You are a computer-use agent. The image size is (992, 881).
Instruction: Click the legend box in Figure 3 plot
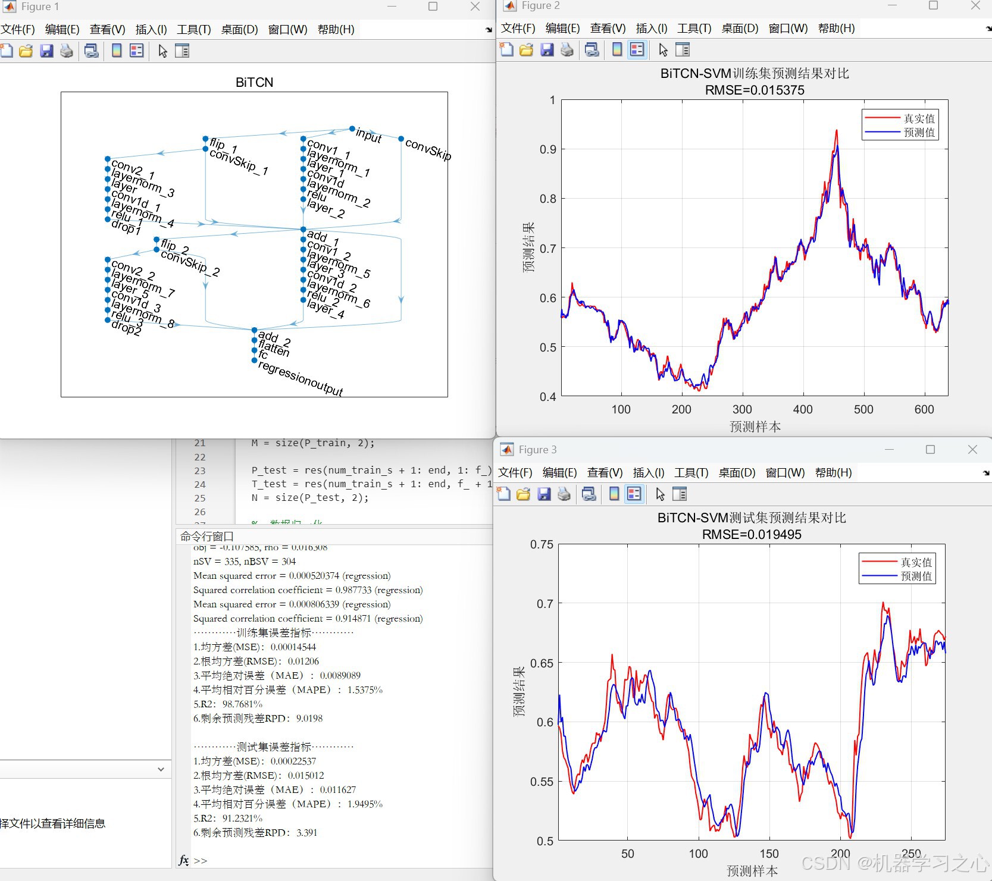coord(897,569)
